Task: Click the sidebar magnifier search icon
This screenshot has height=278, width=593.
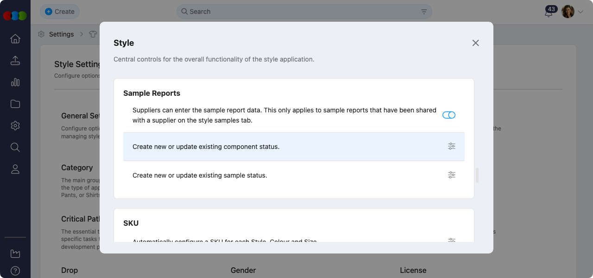Action: click(x=15, y=147)
